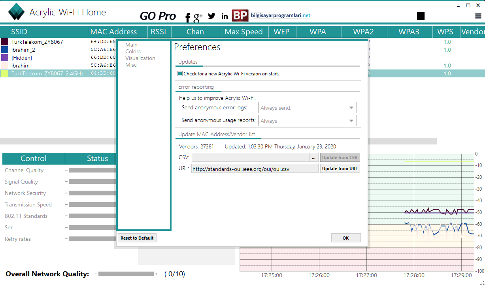
Task: Click the Snr label
Action: (9, 227)
